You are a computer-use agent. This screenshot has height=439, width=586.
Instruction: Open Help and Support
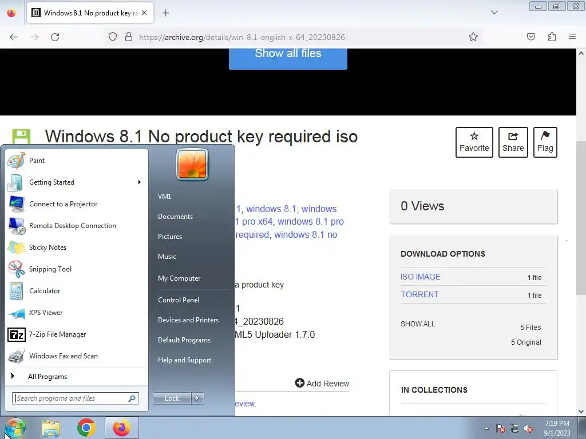[x=184, y=360]
